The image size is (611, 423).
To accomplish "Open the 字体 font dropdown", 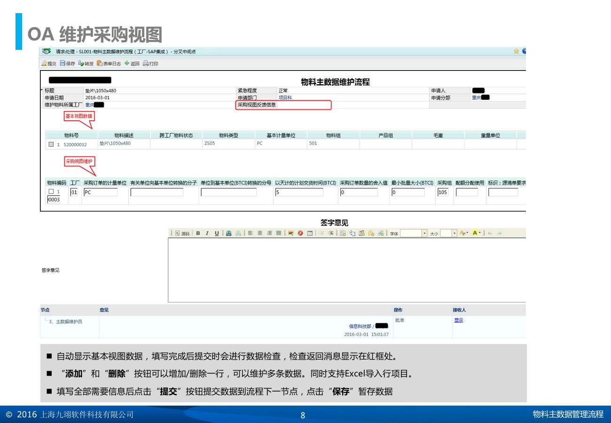I will pos(424,233).
